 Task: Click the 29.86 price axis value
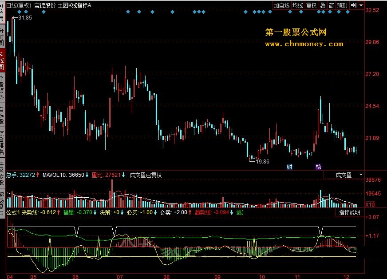pos(372,42)
